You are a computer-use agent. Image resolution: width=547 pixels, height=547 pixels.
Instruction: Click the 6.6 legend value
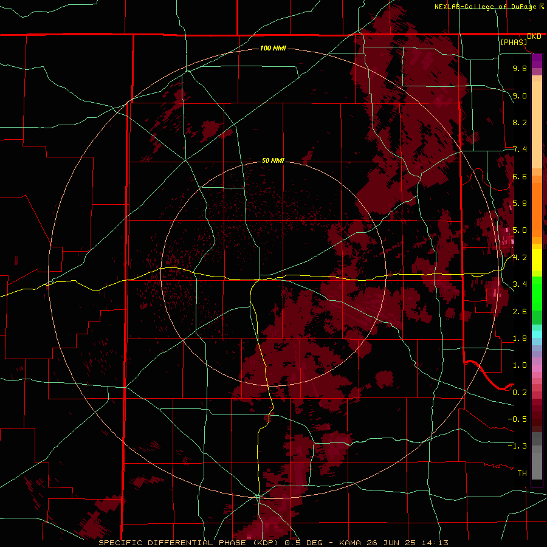click(x=520, y=176)
